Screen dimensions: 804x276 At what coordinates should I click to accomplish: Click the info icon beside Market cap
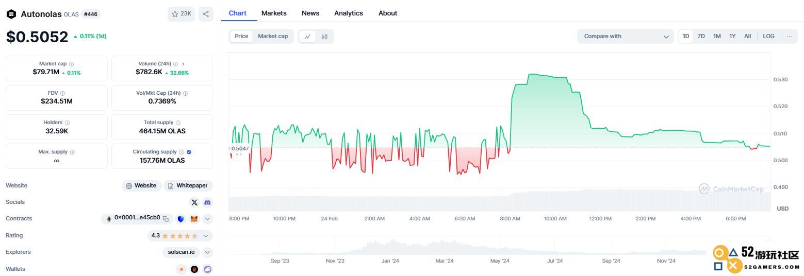point(71,64)
